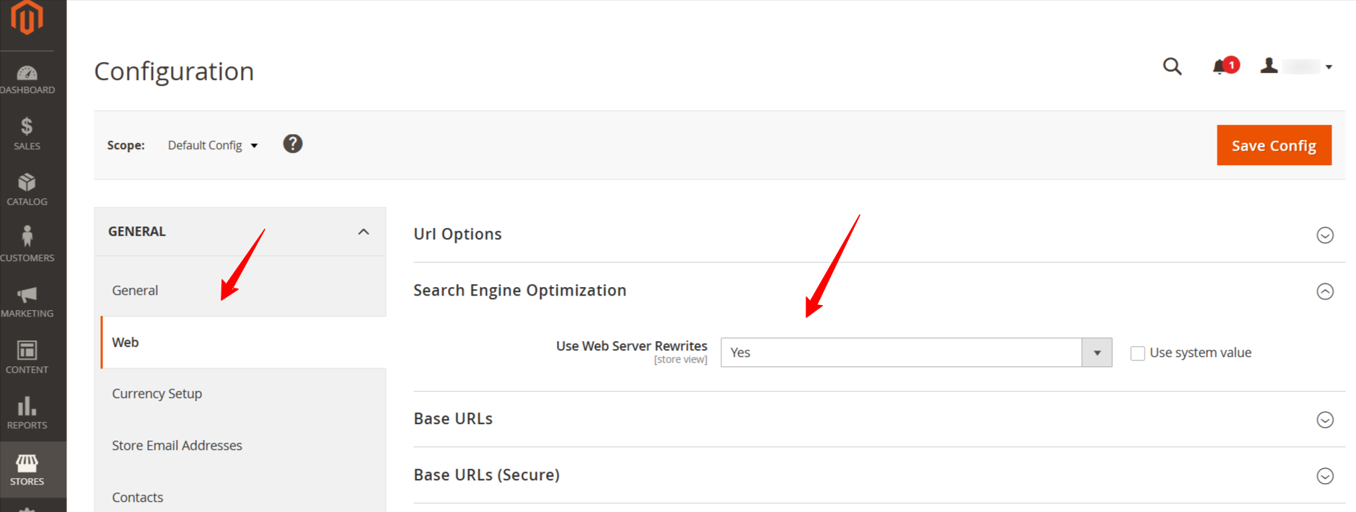Open the Reports bar chart icon
This screenshot has height=512, width=1356.
coord(27,406)
